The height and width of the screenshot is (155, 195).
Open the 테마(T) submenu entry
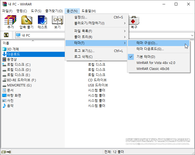click(96, 43)
